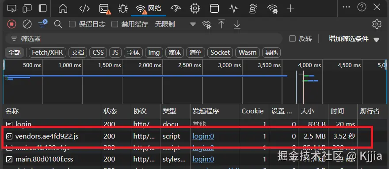389x169 pixels.
Task: Open the network search magnifier
Action: click(x=58, y=24)
